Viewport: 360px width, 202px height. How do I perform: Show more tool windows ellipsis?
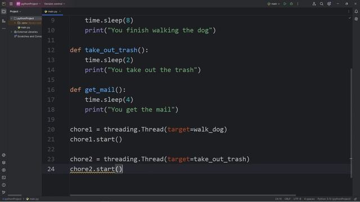click(4, 29)
